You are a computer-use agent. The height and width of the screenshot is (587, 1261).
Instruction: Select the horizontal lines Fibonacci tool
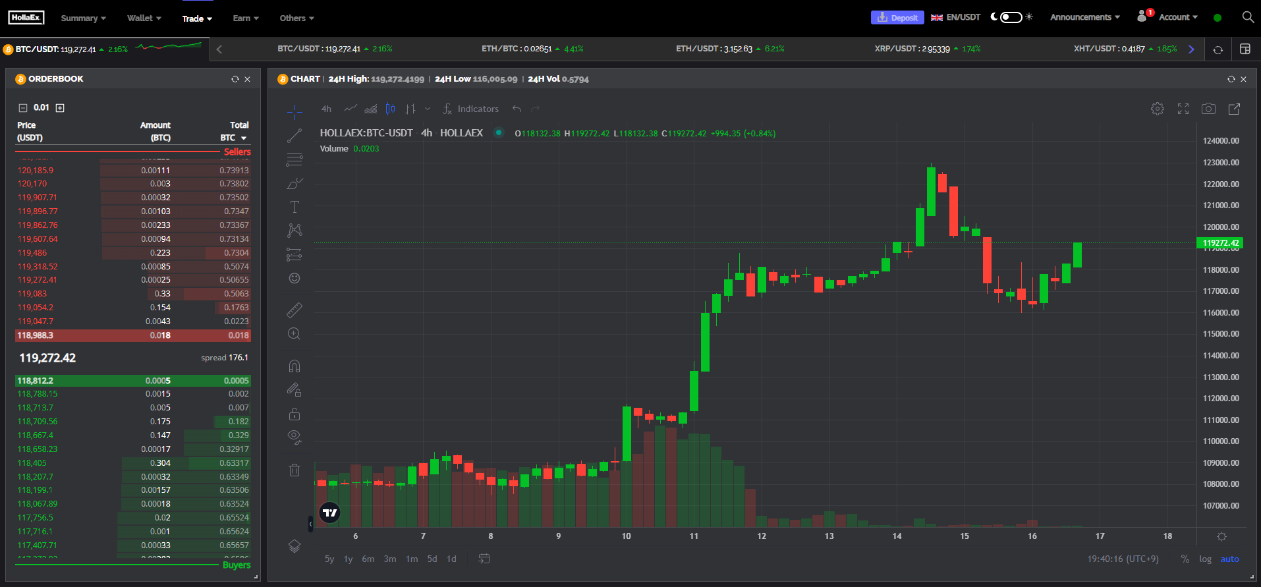pyautogui.click(x=294, y=159)
